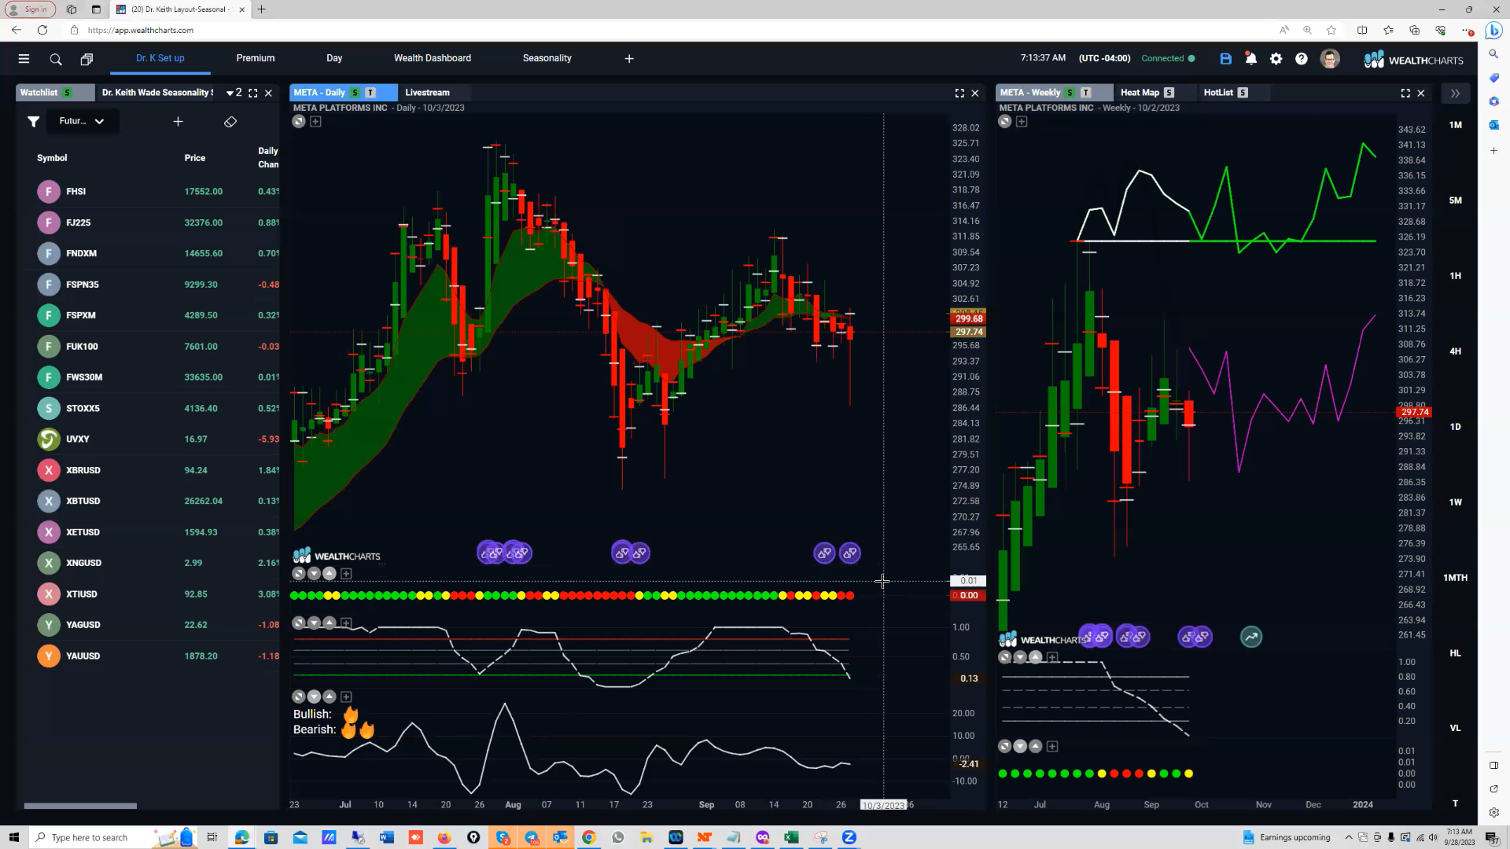Open the symbol search magnifier
Viewport: 1510px width, 849px height.
pyautogui.click(x=56, y=59)
